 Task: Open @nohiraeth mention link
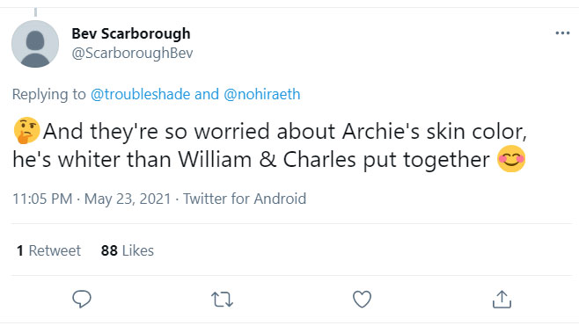pos(262,94)
